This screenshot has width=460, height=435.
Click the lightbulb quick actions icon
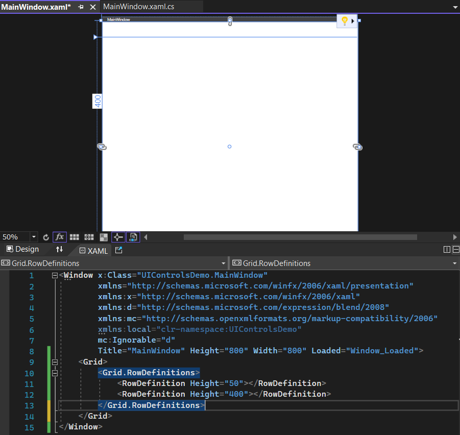point(345,21)
